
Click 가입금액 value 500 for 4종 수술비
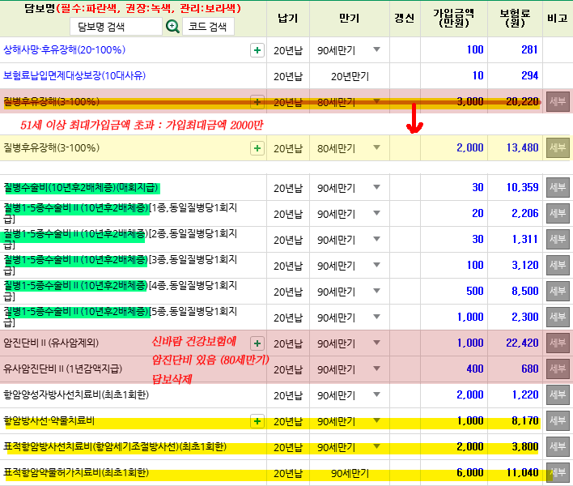pos(475,291)
